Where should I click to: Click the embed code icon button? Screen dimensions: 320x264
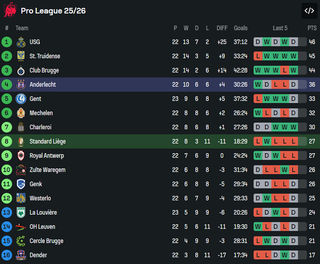[x=309, y=11]
